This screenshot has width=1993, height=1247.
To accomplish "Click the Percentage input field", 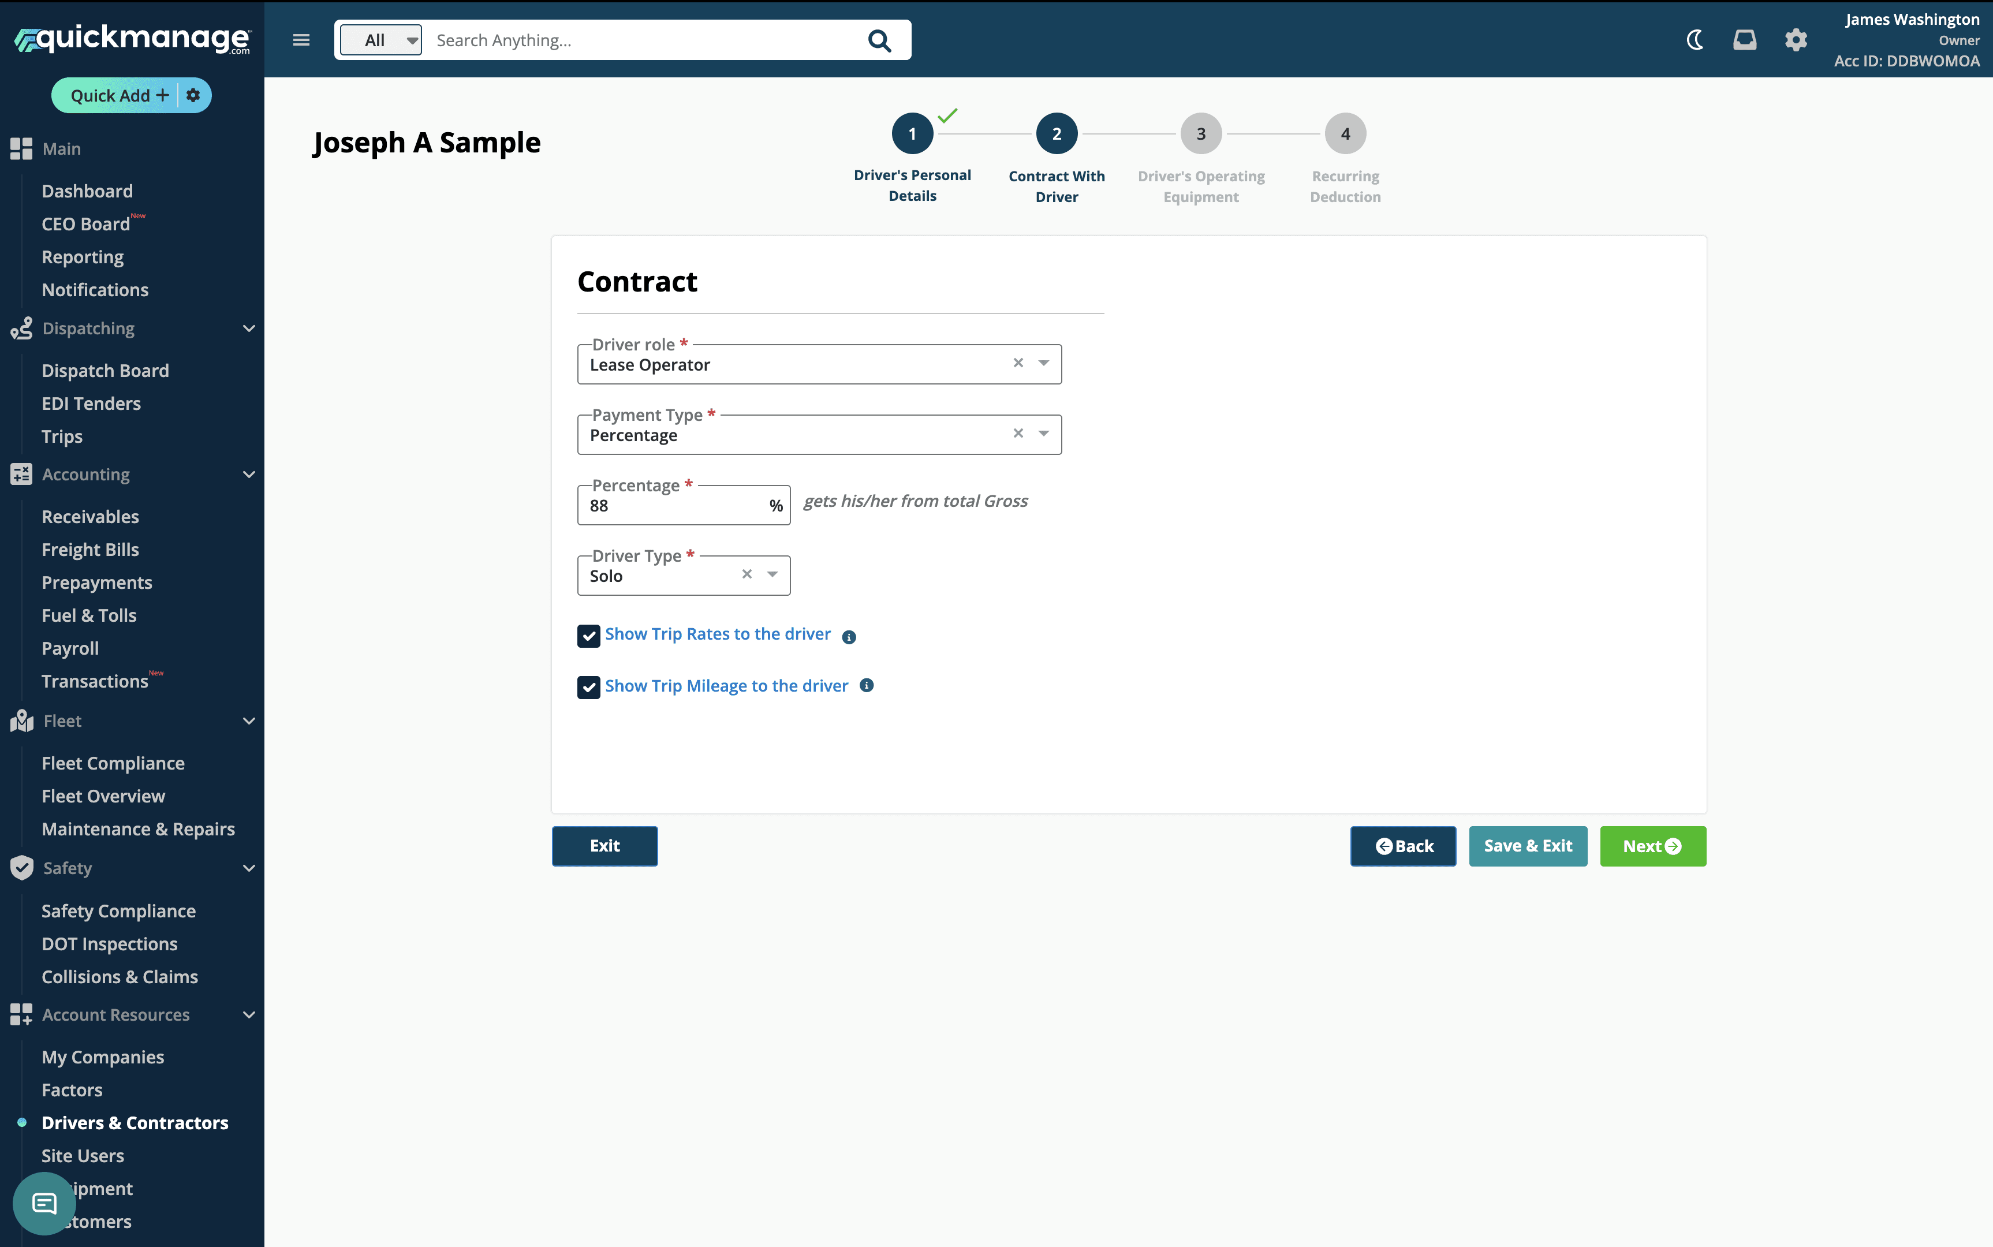I will [x=672, y=506].
